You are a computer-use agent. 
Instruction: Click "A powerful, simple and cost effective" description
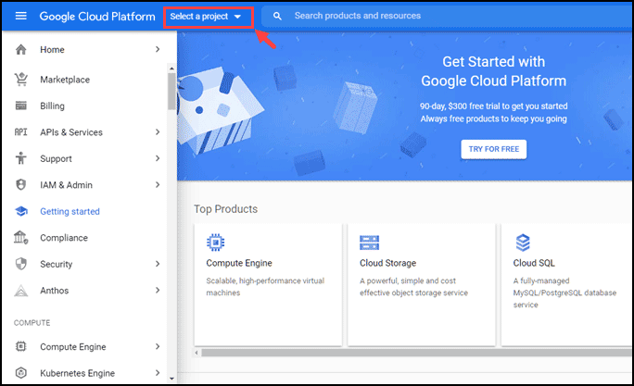413,286
